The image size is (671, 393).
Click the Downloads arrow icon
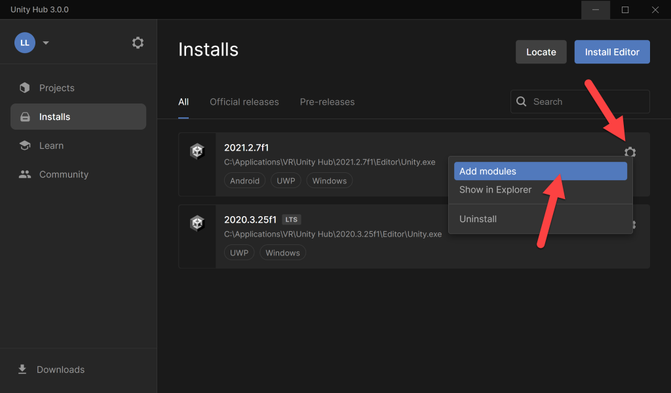point(22,369)
